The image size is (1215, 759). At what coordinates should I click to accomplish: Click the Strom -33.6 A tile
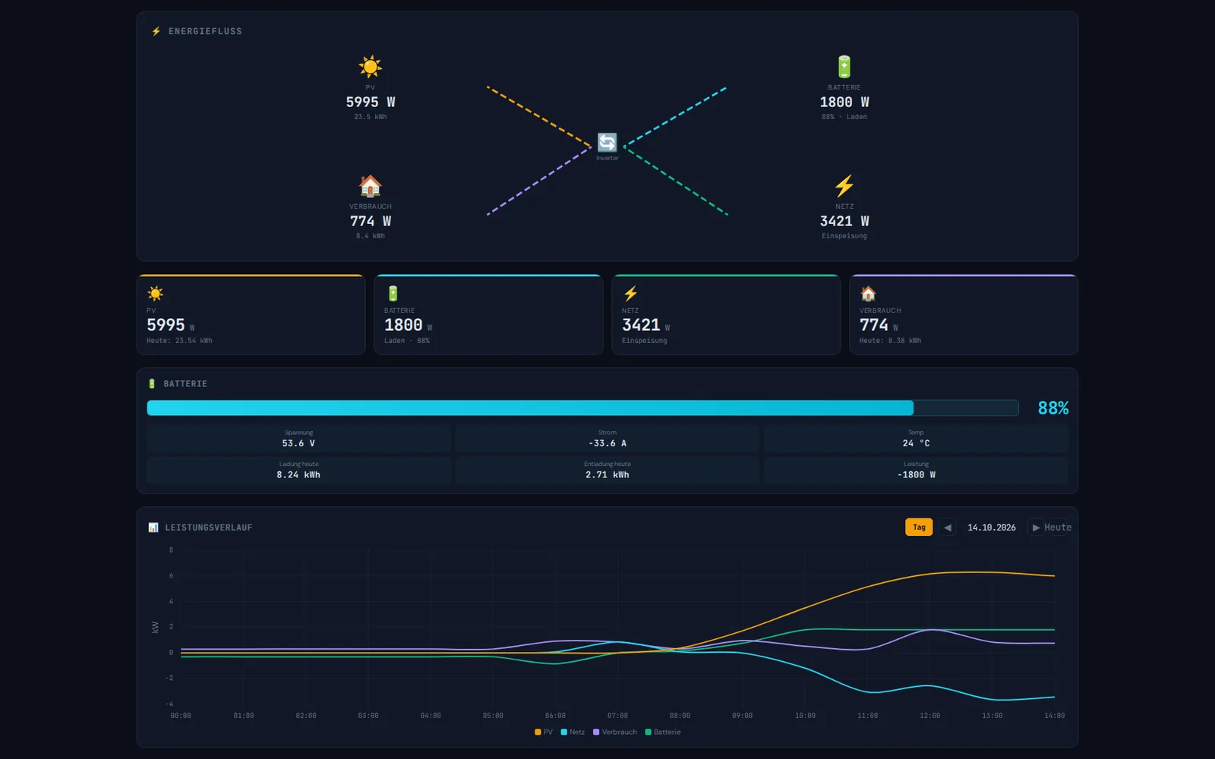coord(607,439)
